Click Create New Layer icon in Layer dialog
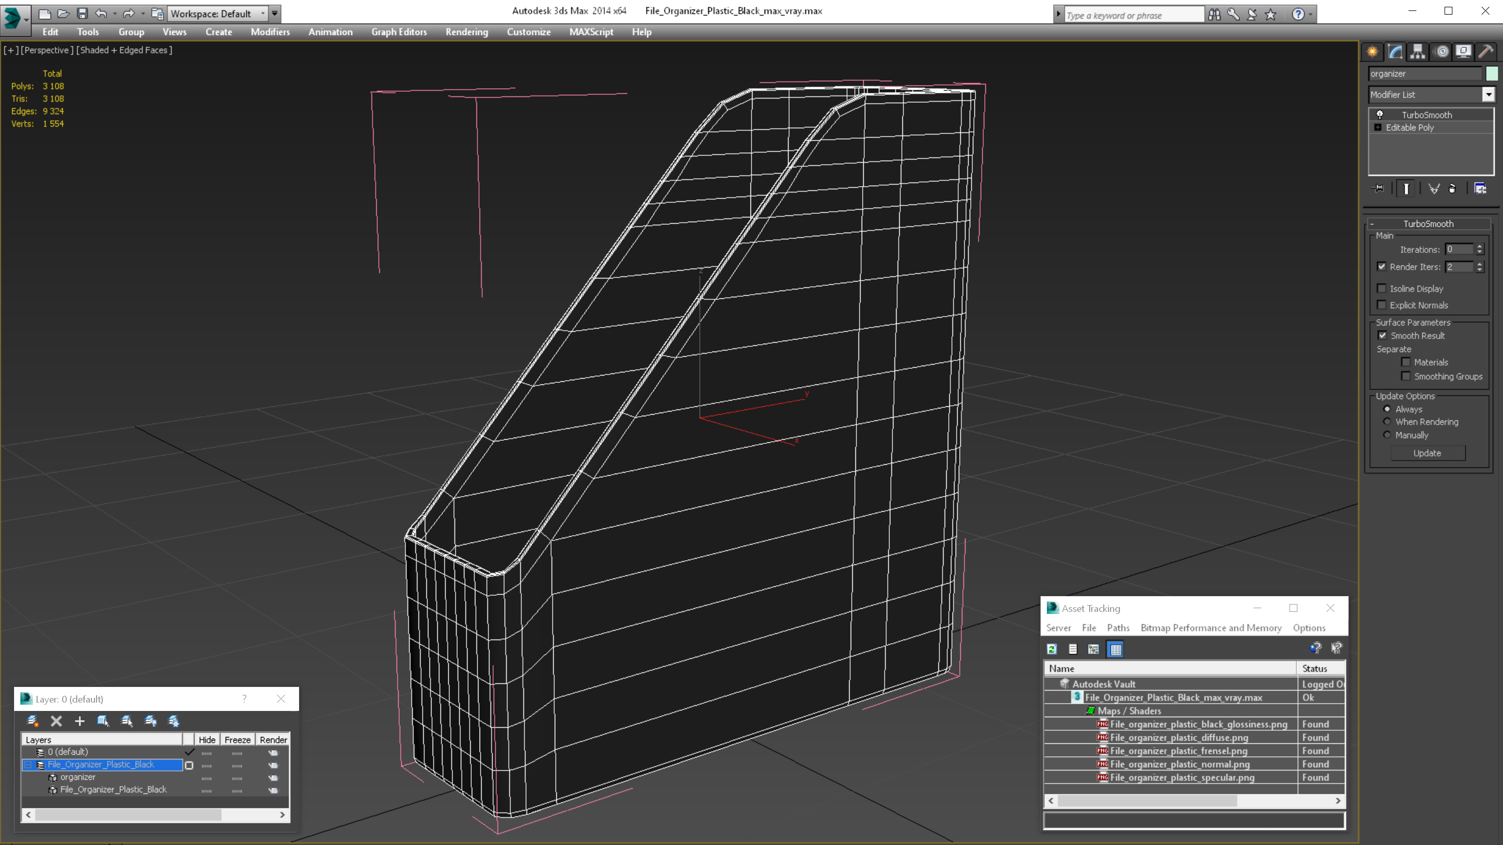This screenshot has height=845, width=1503. [x=33, y=721]
